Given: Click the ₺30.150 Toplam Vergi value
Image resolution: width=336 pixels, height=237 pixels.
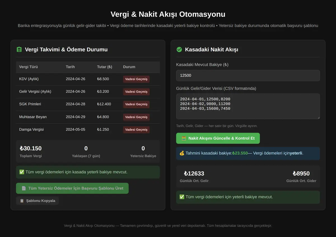Looking at the screenshot, I should point(31,148).
